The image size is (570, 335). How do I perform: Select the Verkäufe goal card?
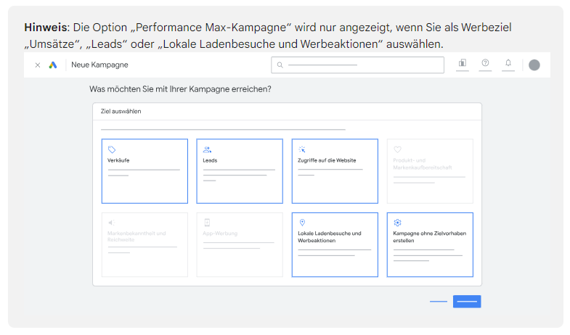(x=144, y=171)
